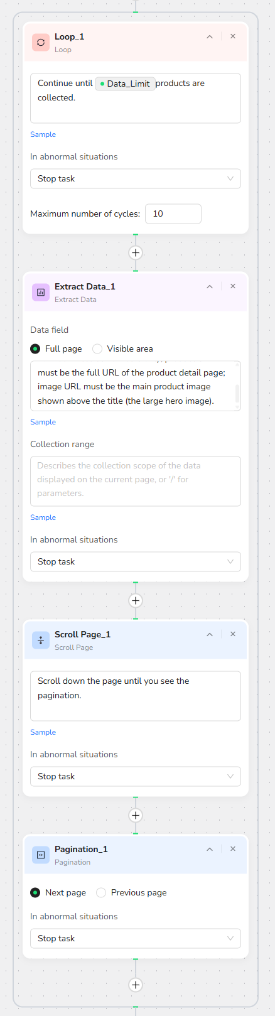Remove the Loop_1 node with its X
The width and height of the screenshot is (275, 1016).
233,36
